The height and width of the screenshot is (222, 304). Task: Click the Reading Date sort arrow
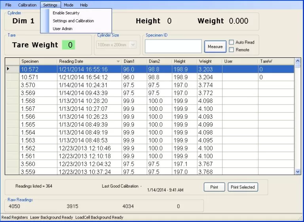pyautogui.click(x=118, y=62)
